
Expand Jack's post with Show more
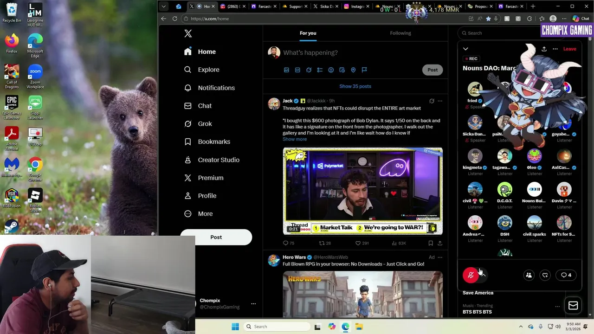295,139
